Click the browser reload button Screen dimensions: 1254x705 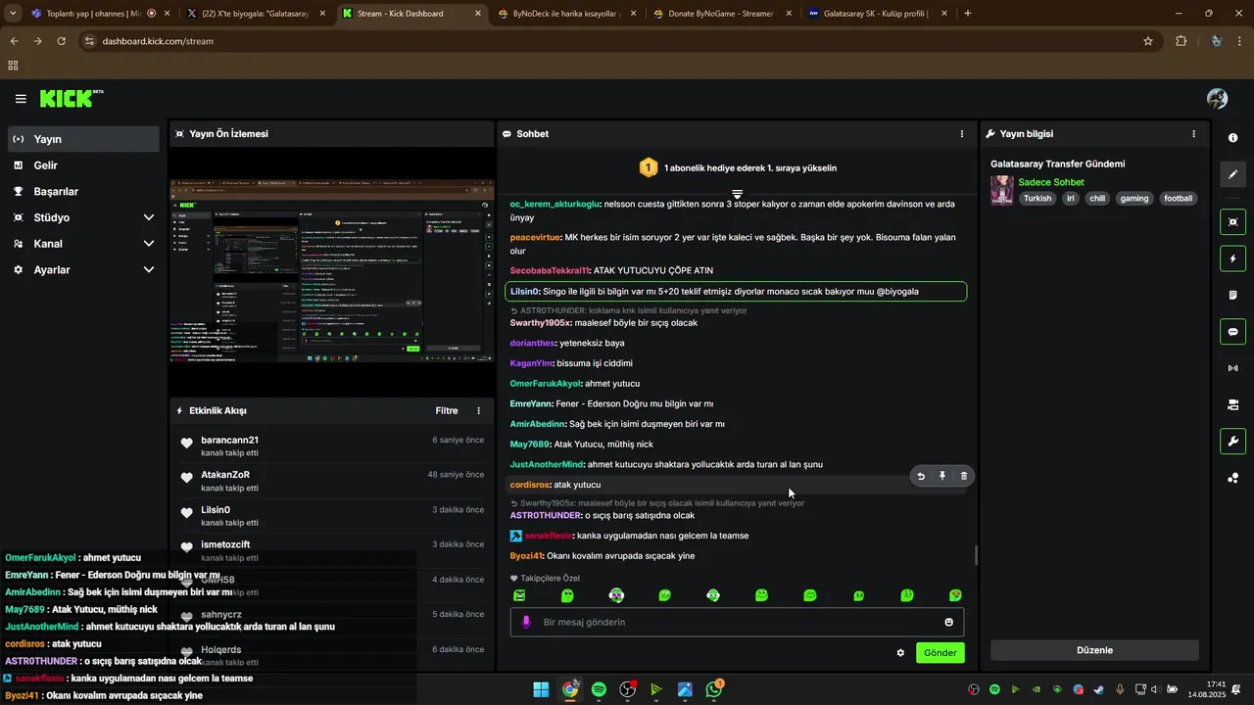click(x=62, y=41)
